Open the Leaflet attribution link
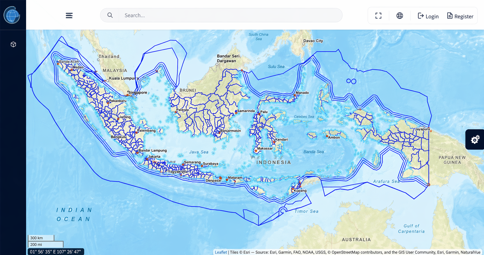 pyautogui.click(x=221, y=252)
